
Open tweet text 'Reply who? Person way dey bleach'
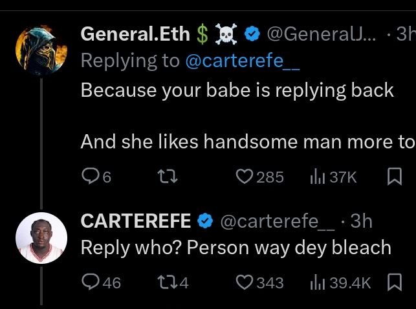pos(236,248)
